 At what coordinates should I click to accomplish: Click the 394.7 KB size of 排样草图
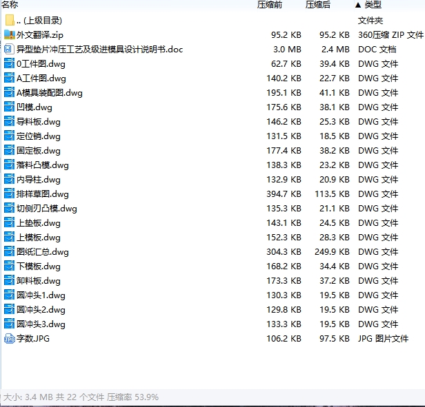coord(284,194)
